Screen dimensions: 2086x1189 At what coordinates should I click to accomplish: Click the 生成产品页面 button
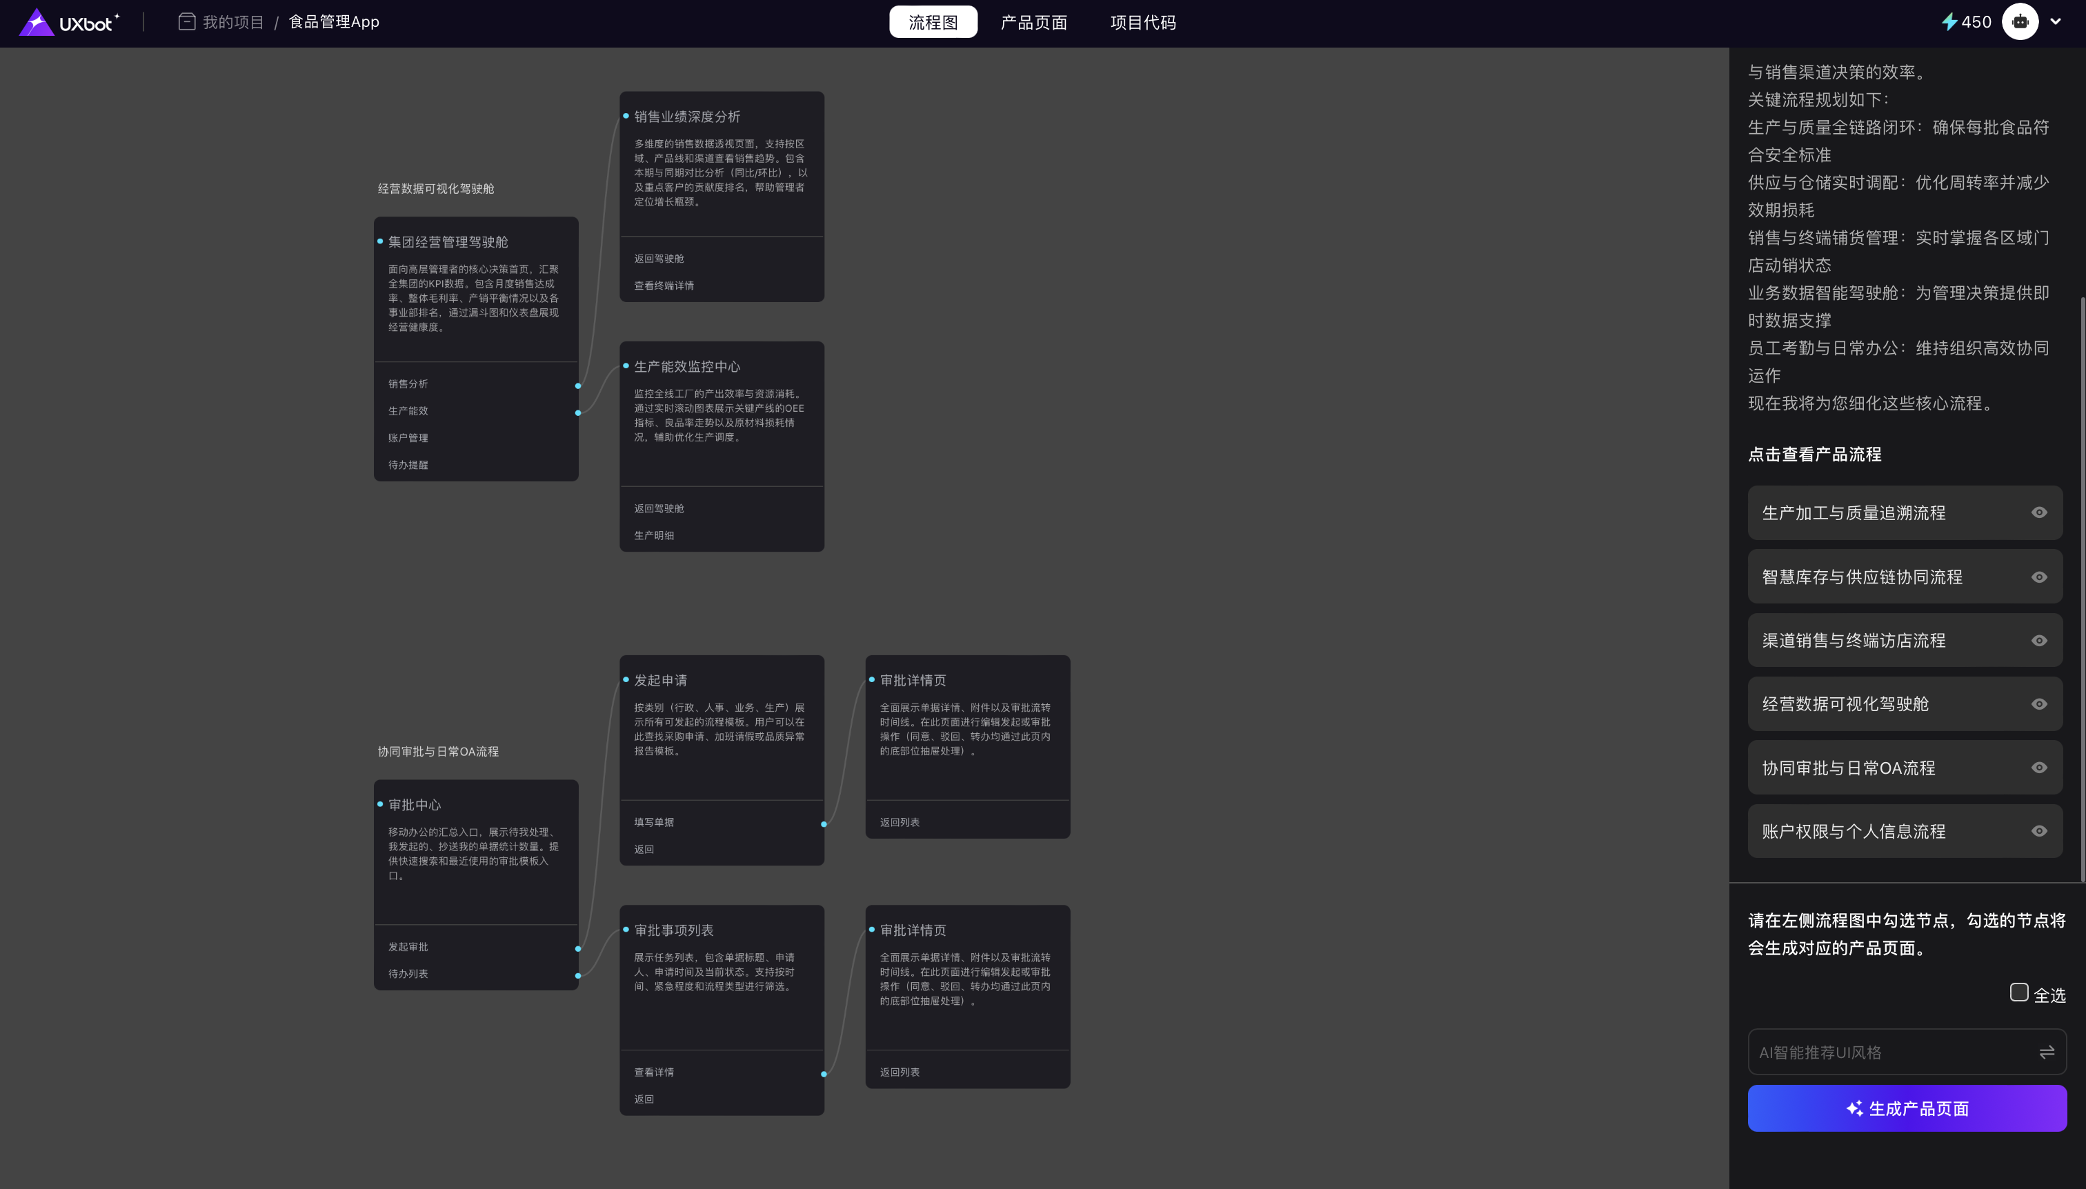click(1907, 1108)
